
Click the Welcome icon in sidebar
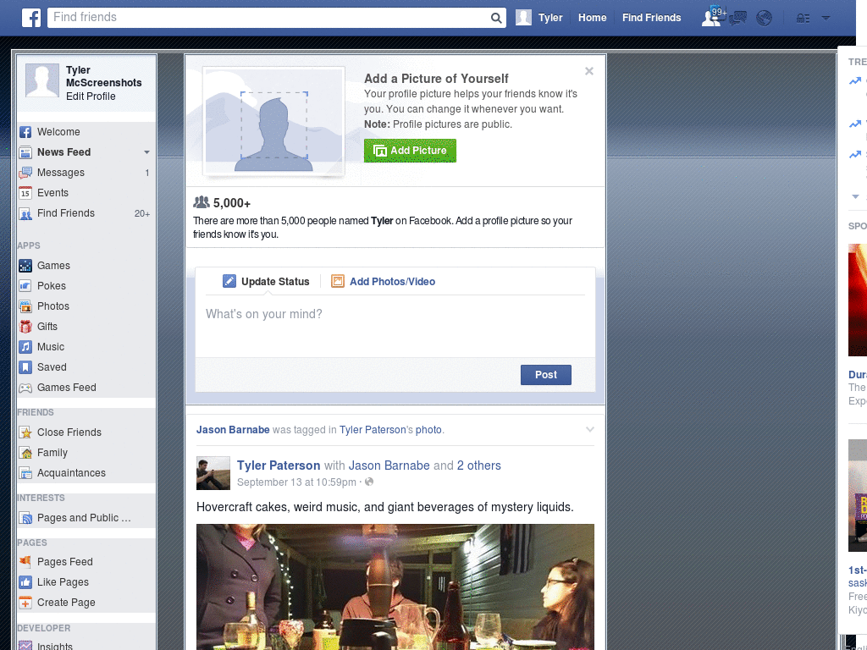25,132
